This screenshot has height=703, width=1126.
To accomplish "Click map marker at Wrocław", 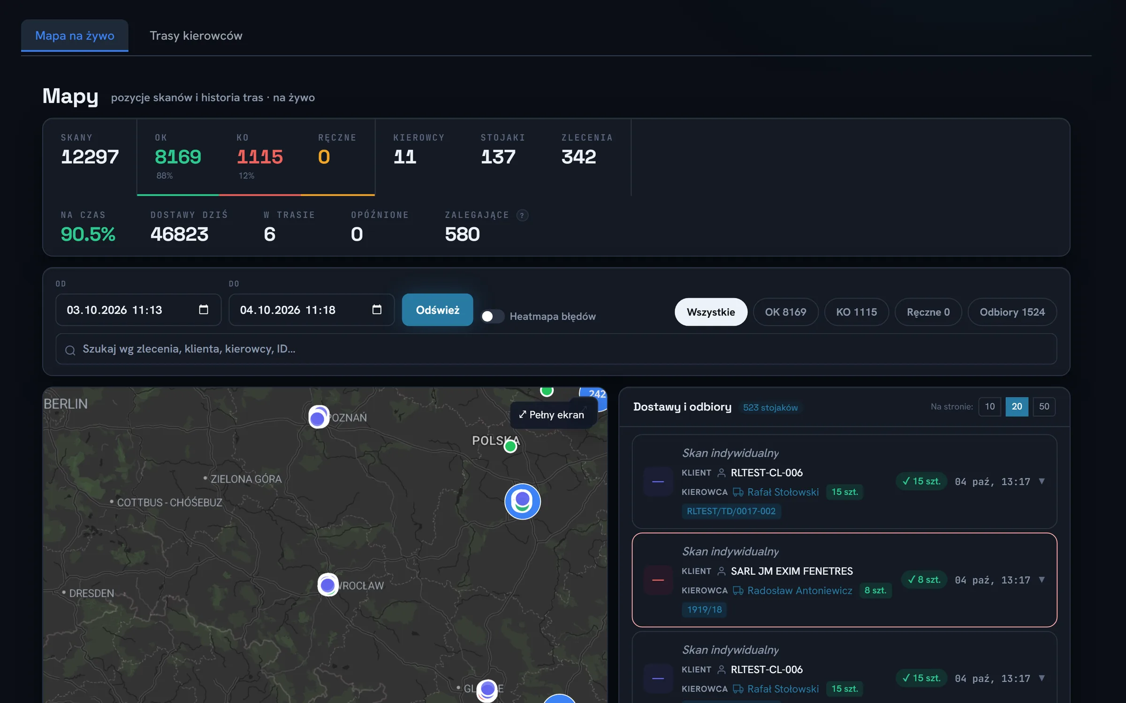I will point(327,585).
